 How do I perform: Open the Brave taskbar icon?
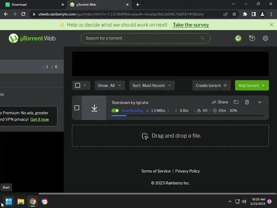click(45, 201)
